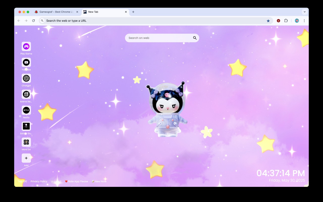Open the Top 100 link
323x202 pixels.
coord(22,181)
